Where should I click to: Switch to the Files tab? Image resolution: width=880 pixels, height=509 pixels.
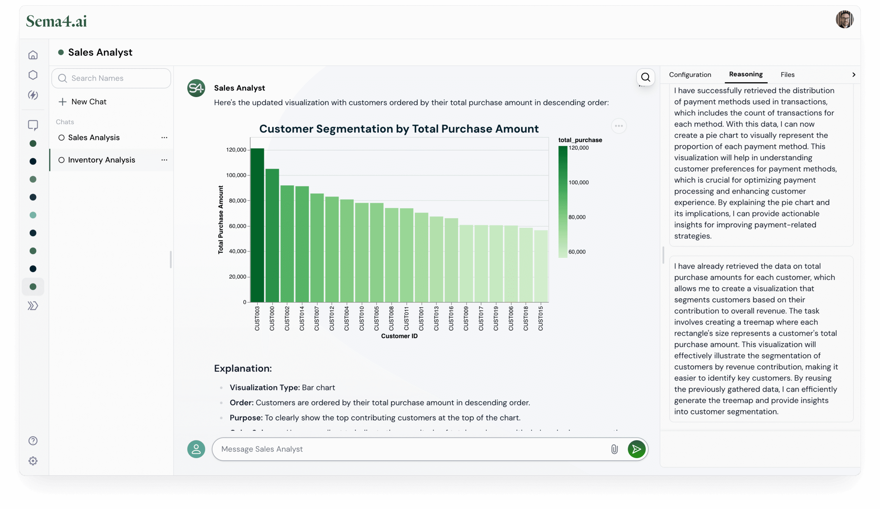[x=787, y=75]
